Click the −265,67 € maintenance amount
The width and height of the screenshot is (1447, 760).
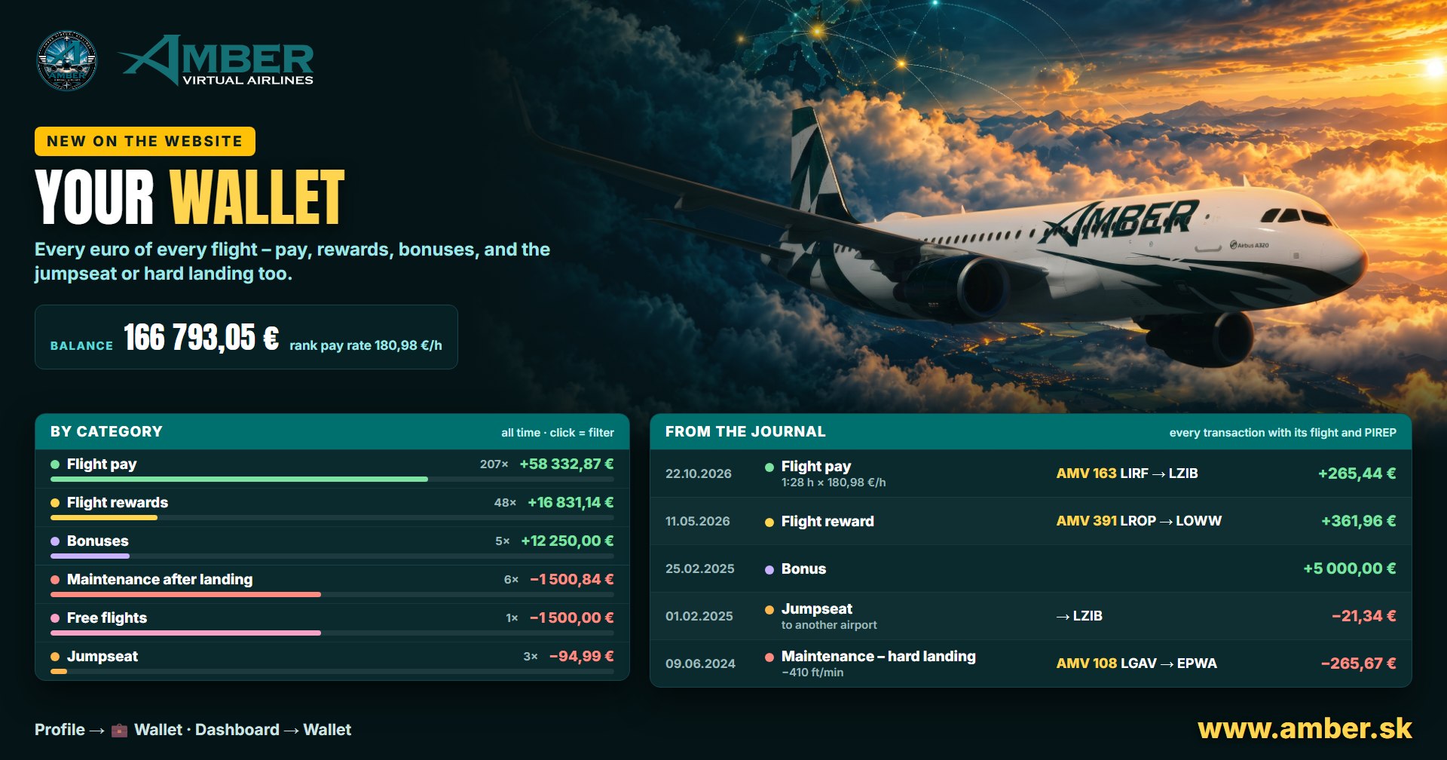(x=1358, y=663)
